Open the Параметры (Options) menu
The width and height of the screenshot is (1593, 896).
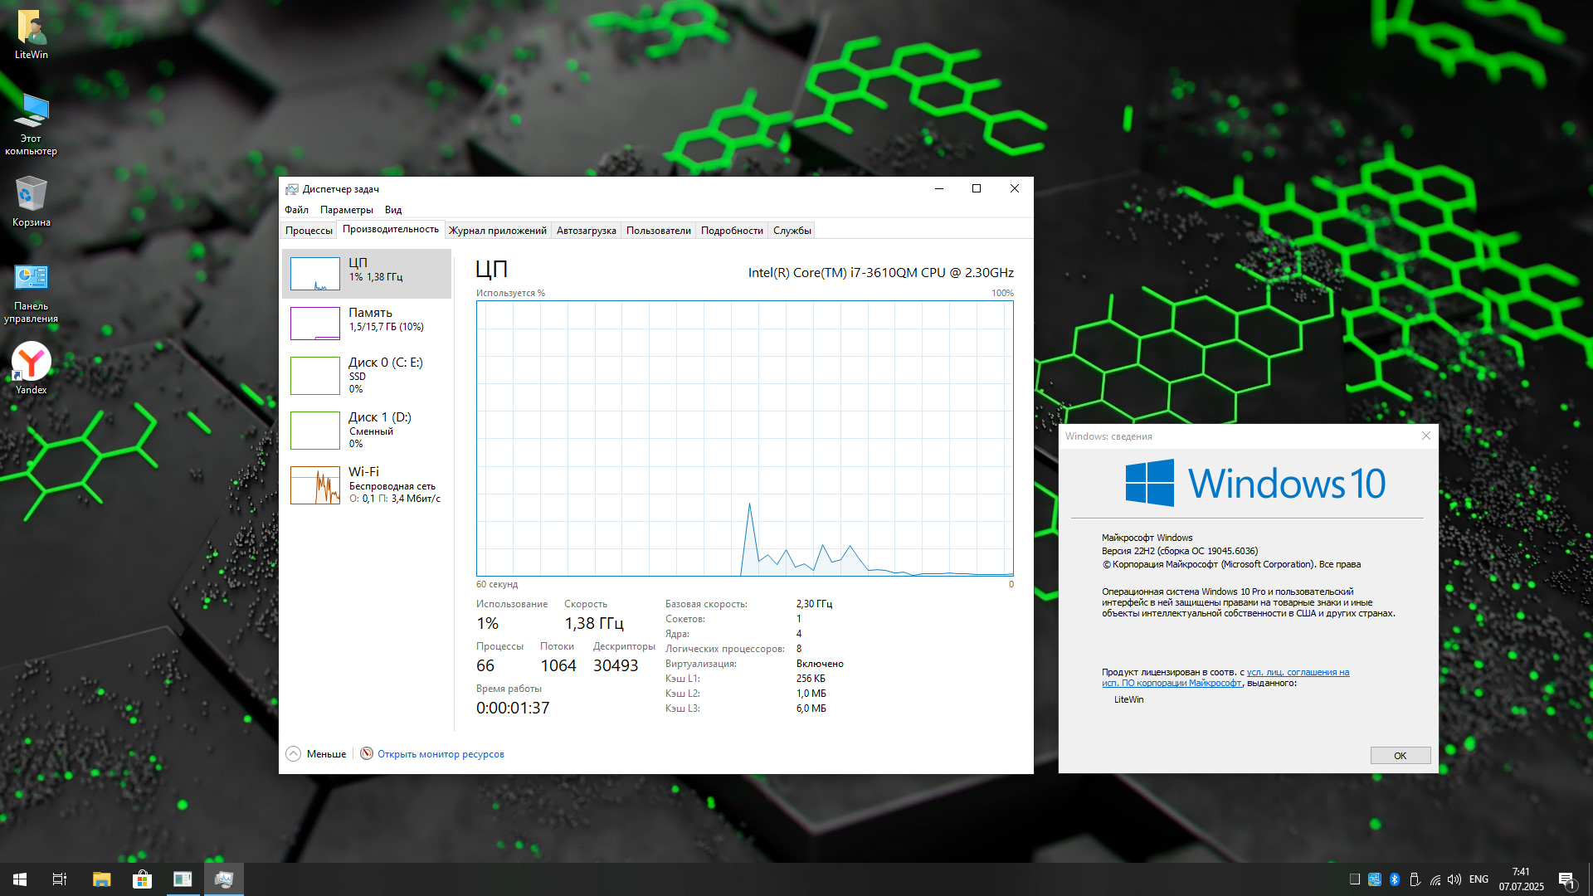[x=346, y=210]
